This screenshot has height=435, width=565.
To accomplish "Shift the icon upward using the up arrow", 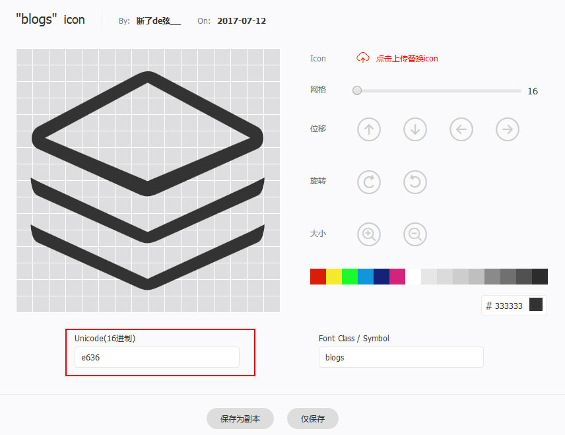I will pos(368,129).
